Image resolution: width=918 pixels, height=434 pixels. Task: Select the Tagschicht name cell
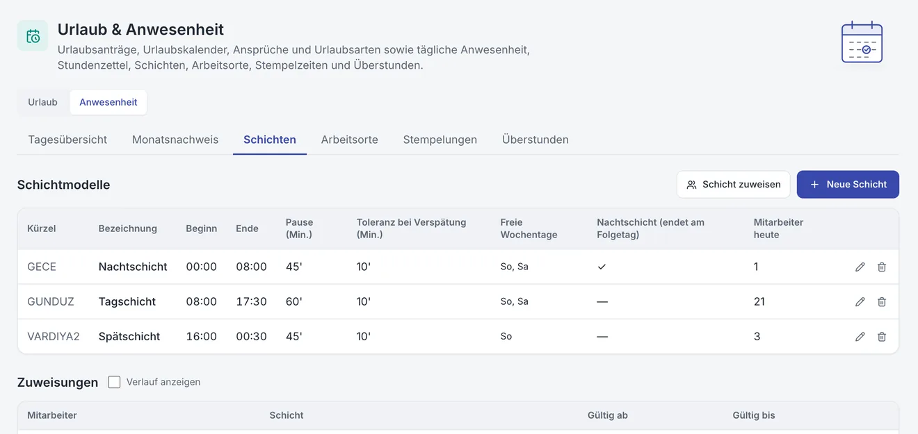click(127, 301)
